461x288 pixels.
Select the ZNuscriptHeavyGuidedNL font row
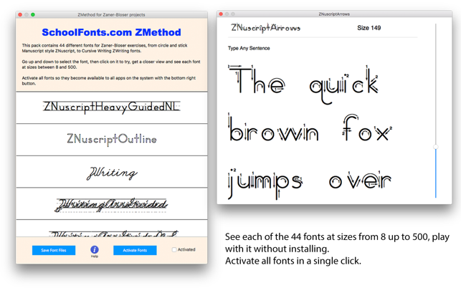(x=112, y=107)
